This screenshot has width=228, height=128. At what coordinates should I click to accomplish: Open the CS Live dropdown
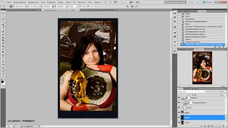coord(208,2)
